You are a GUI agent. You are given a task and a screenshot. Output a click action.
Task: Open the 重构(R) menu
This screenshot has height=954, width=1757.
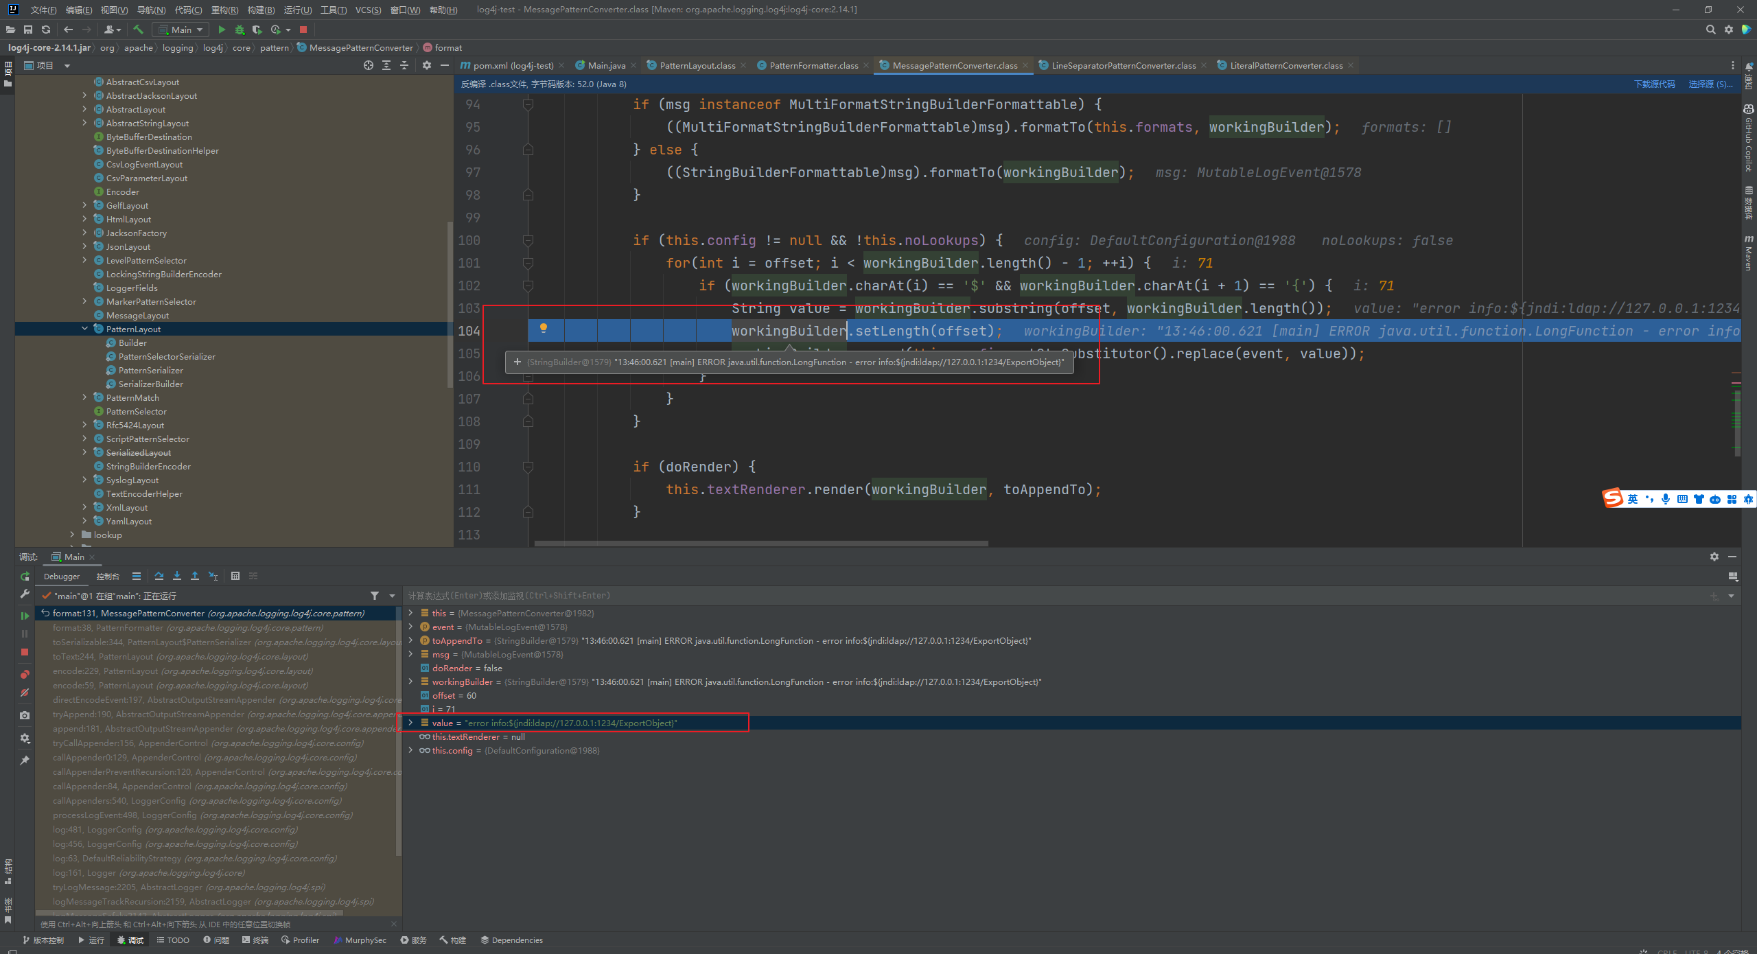pyautogui.click(x=224, y=10)
